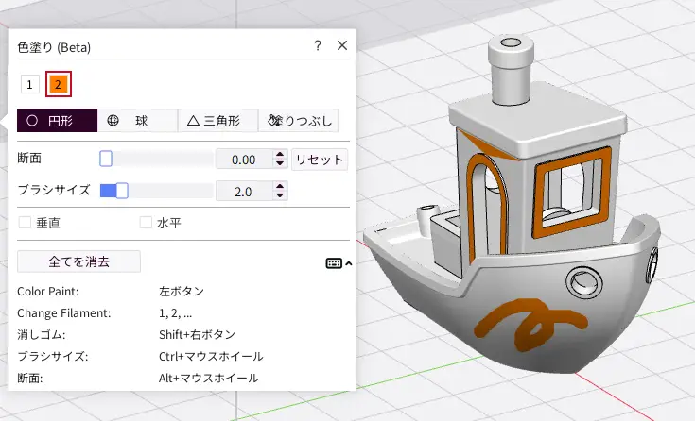Viewport: 695px width, 421px height.
Task: Decrease ブラシサイズ with down arrow
Action: click(279, 196)
